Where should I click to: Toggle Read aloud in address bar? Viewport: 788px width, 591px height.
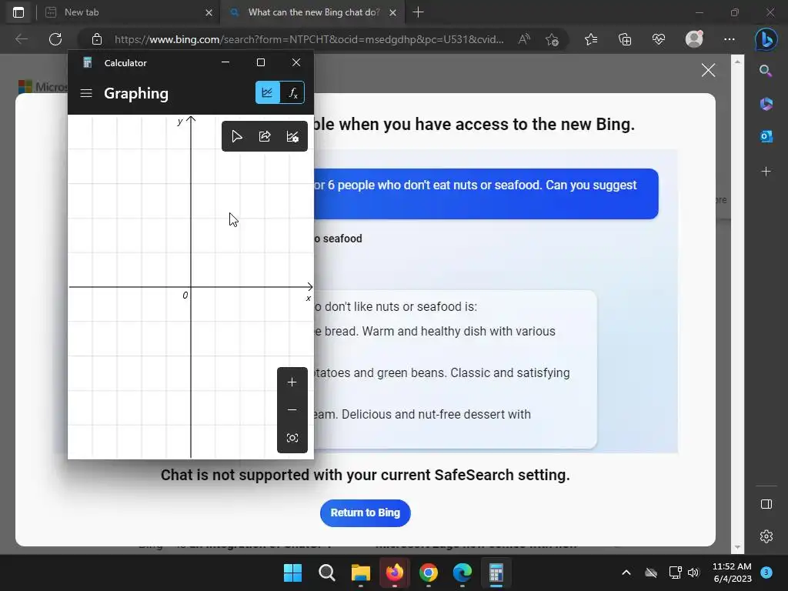click(x=524, y=39)
